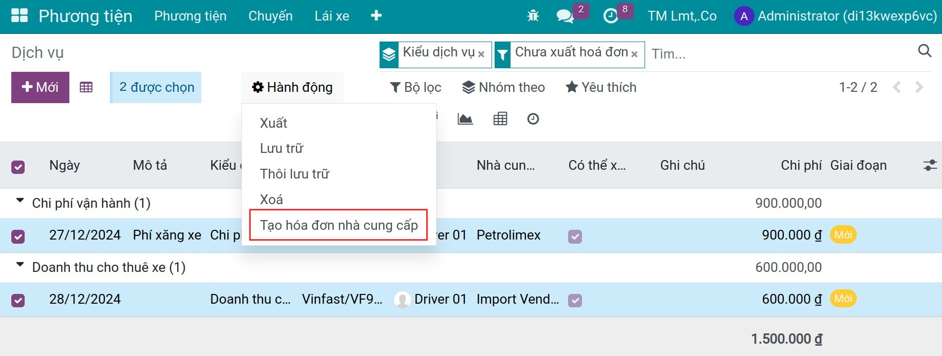Toggle the select-all header checkbox
This screenshot has height=356, width=942.
pyautogui.click(x=18, y=167)
